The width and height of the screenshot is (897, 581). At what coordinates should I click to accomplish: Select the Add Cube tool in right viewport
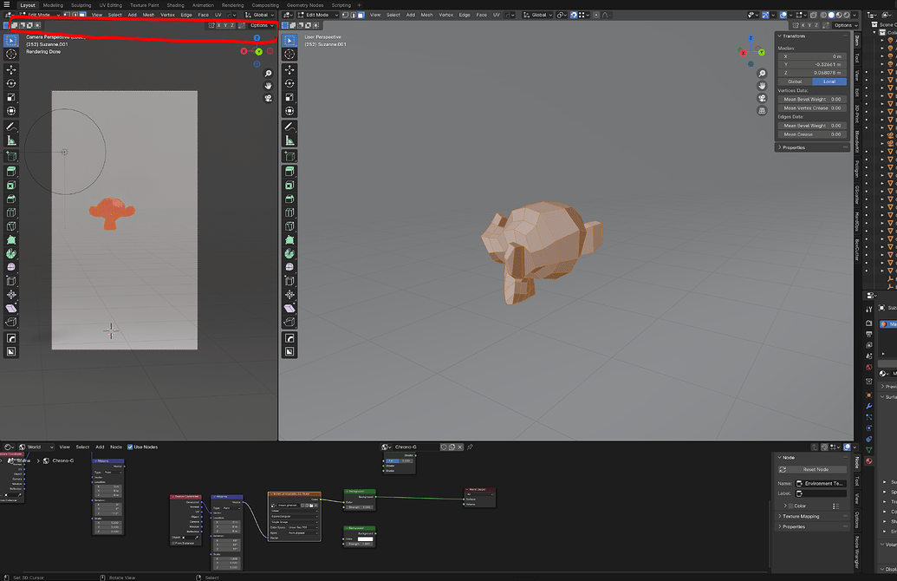click(289, 156)
